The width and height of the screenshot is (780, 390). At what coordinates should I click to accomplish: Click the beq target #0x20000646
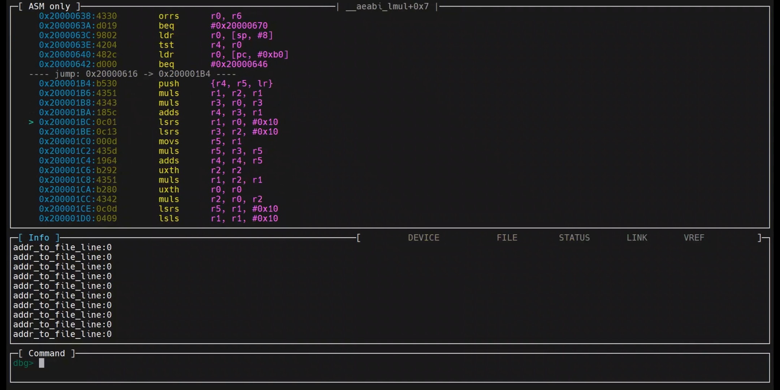coord(239,64)
